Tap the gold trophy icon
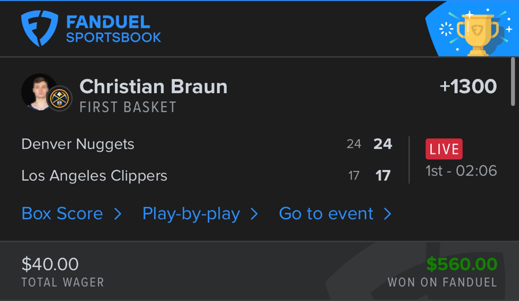This screenshot has height=301, width=519. pos(477,33)
